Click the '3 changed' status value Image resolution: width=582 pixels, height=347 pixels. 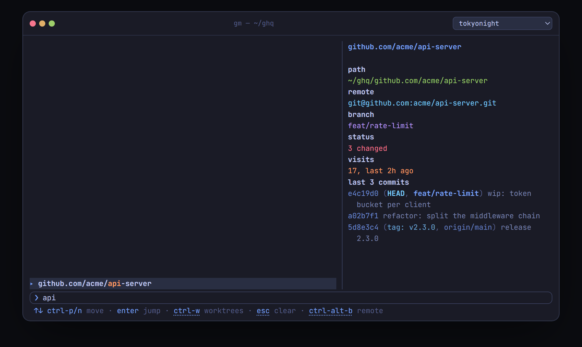tap(367, 148)
